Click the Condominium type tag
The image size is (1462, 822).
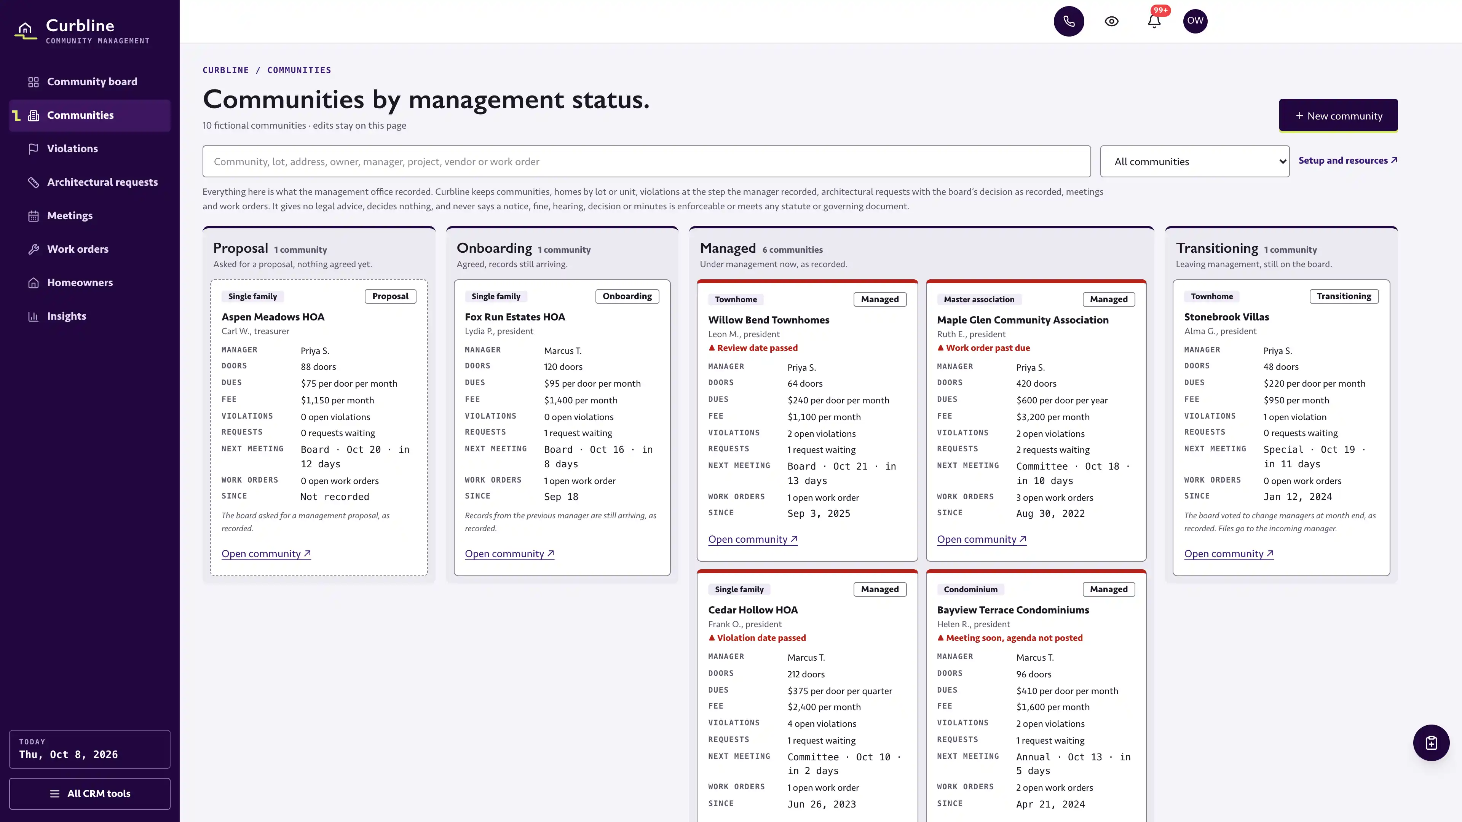[970, 589]
